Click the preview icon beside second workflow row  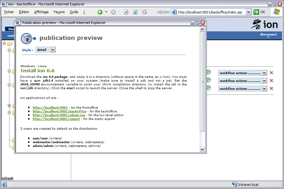tap(209, 80)
